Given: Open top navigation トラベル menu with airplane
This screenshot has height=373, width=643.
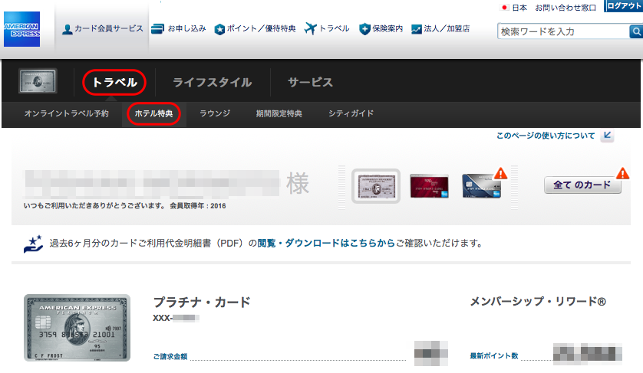Looking at the screenshot, I should pyautogui.click(x=327, y=28).
